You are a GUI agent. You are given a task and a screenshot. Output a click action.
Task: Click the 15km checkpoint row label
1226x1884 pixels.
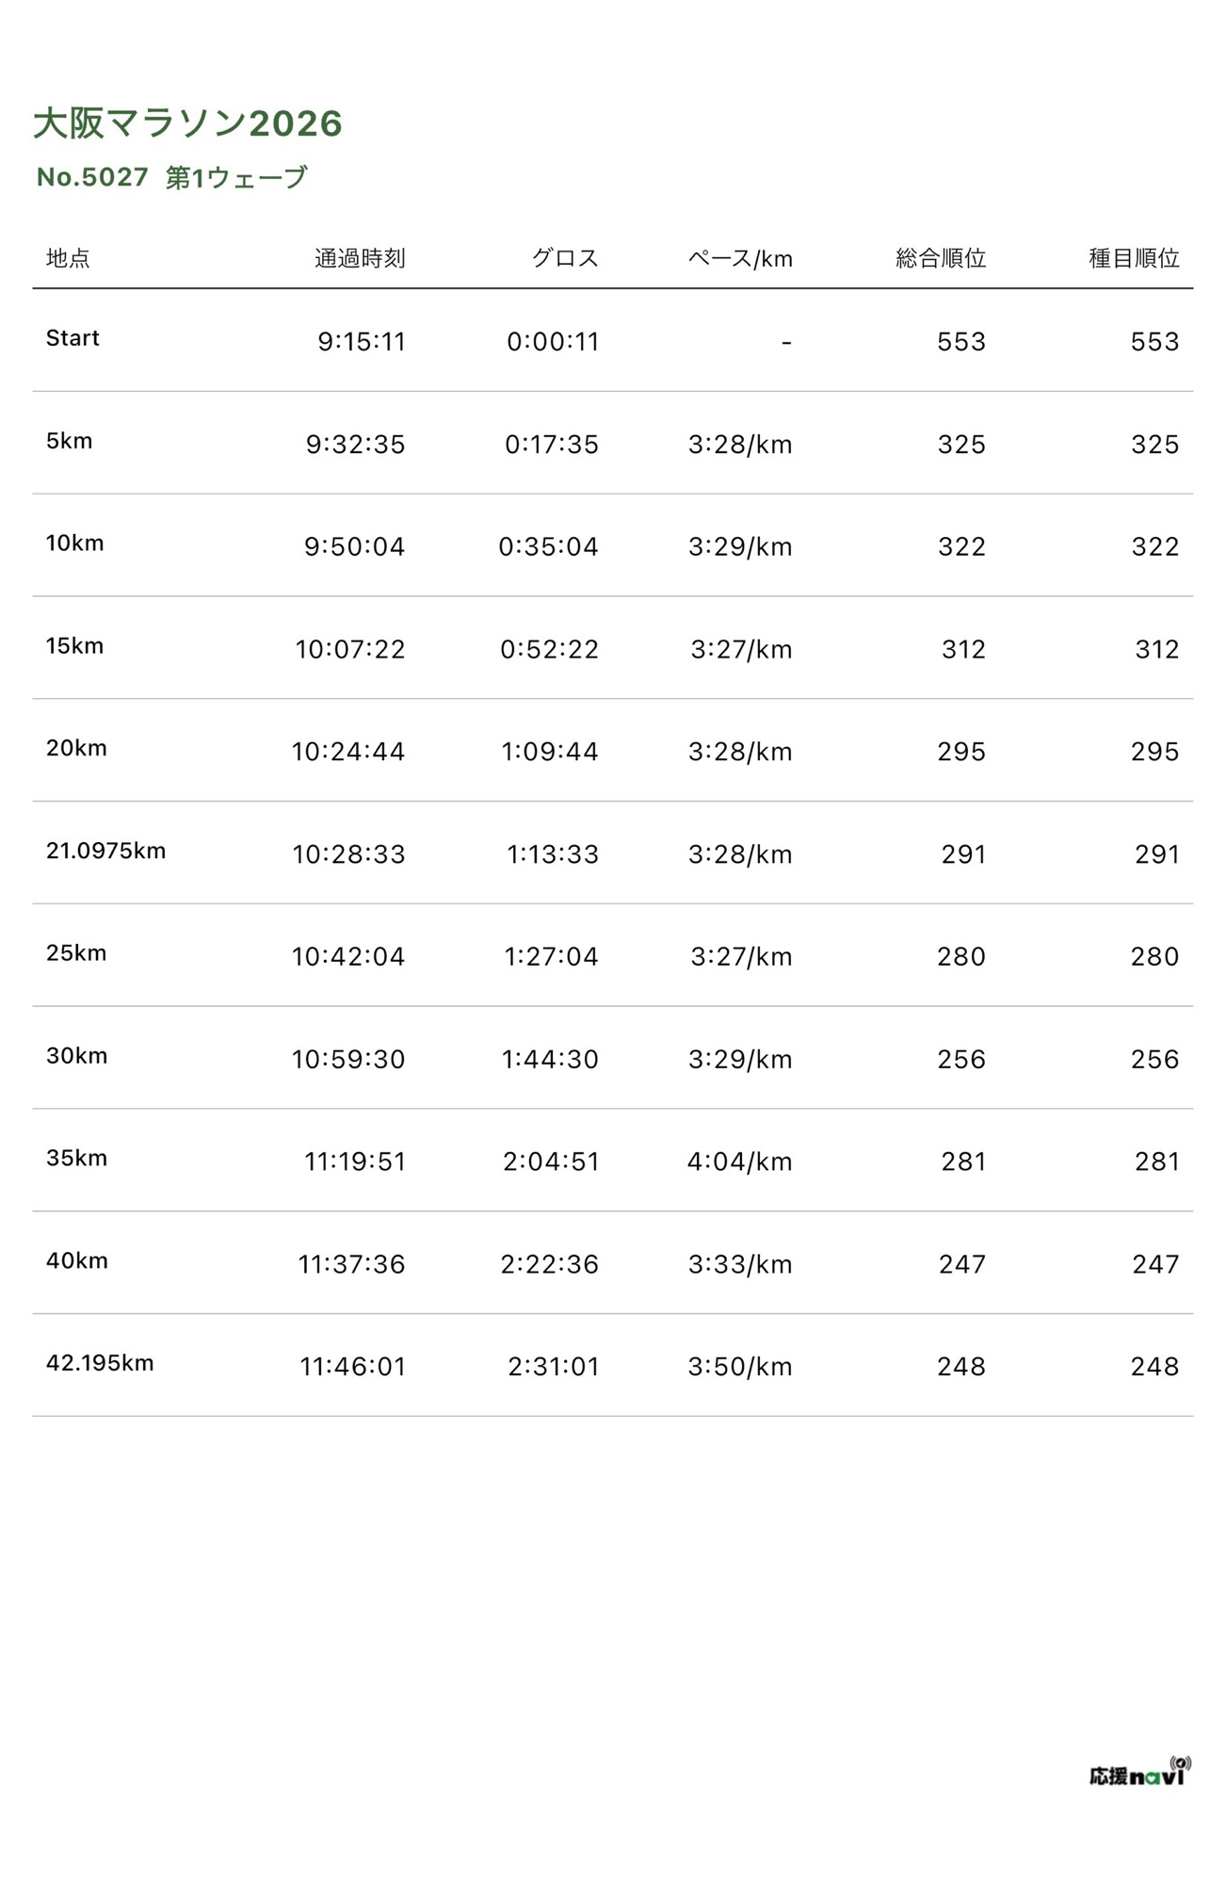(x=74, y=646)
